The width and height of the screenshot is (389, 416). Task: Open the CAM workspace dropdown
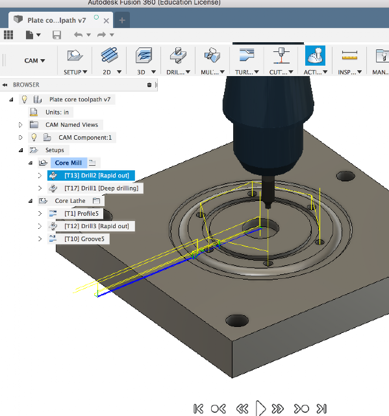coord(34,60)
